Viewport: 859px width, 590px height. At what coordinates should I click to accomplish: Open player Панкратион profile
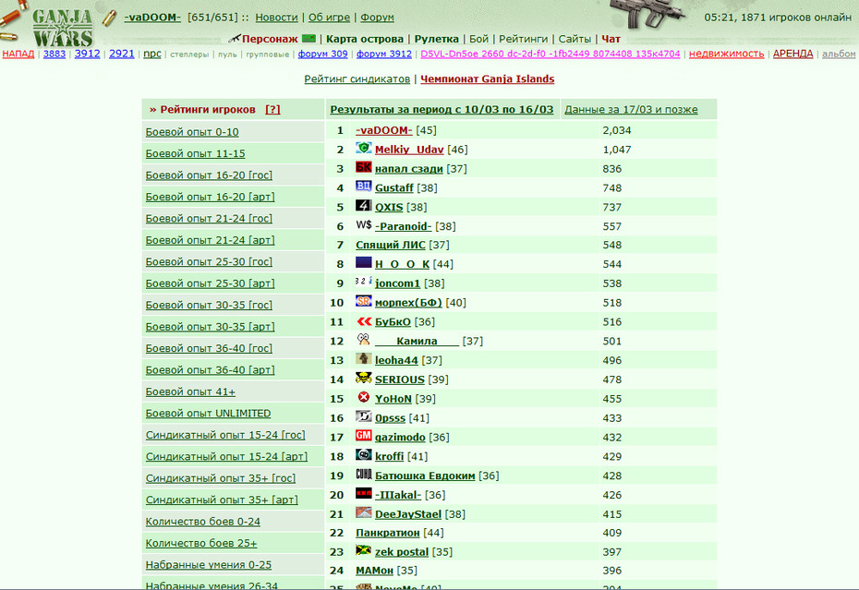coord(387,533)
